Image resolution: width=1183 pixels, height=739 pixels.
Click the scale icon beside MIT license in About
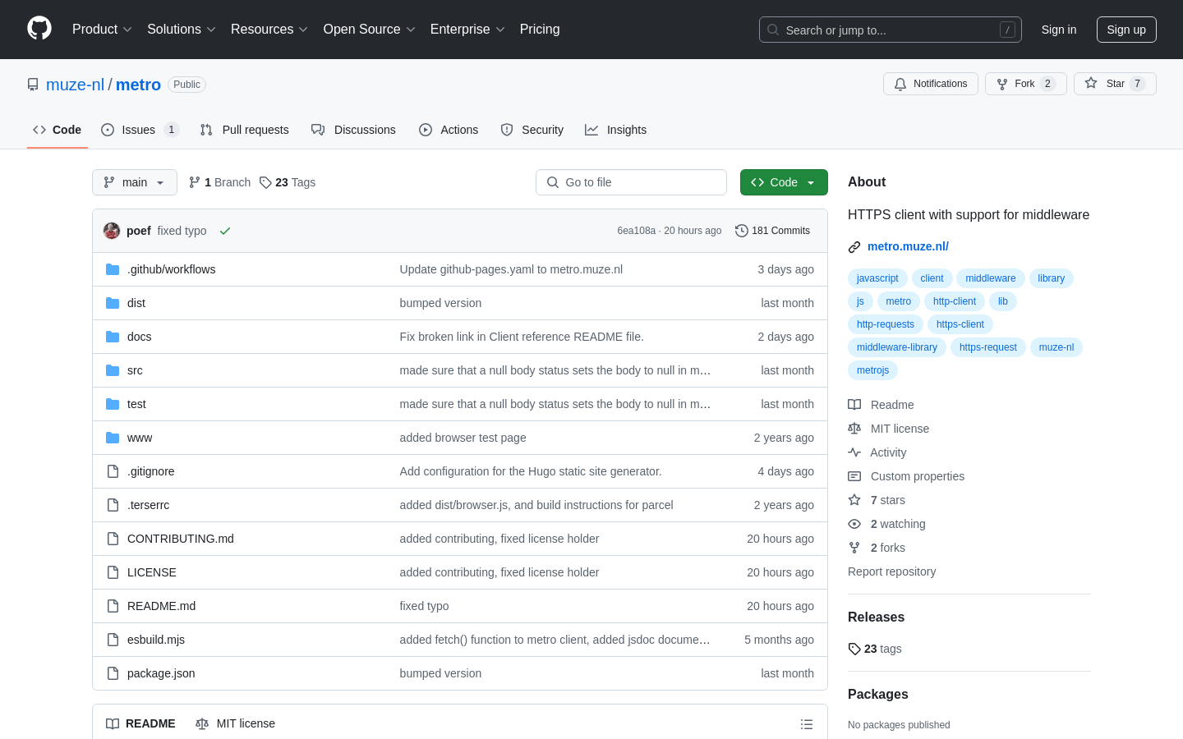pos(854,429)
